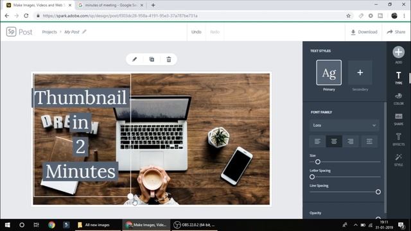Image resolution: width=411 pixels, height=231 pixels.
Task: Click My Post project name
Action: pos(71,31)
